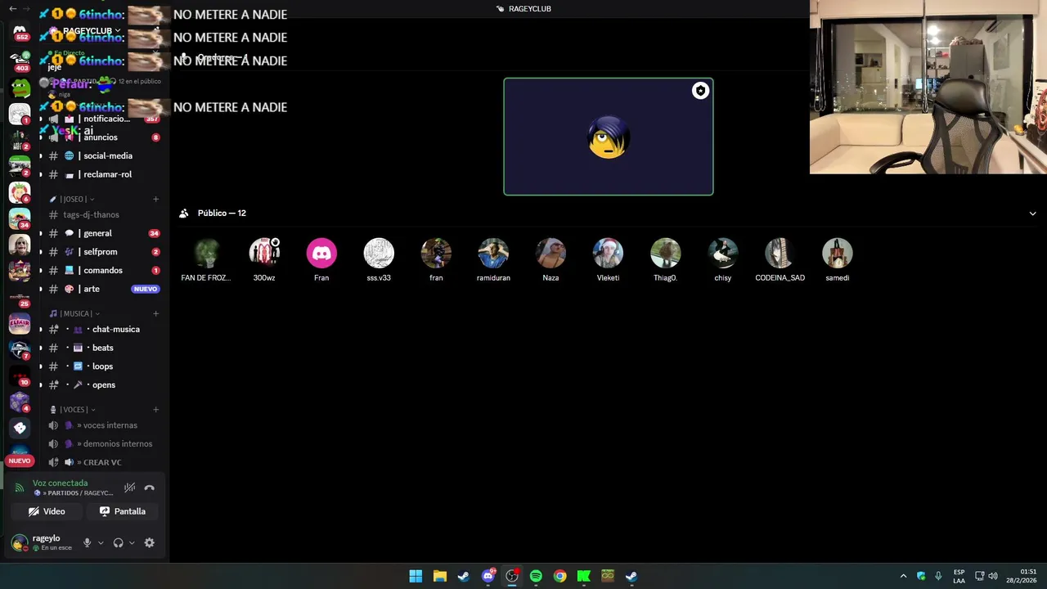Open audience member 300wz profile
The image size is (1047, 589).
(264, 260)
